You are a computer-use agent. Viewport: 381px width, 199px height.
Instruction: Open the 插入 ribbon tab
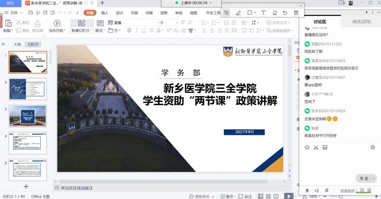pyautogui.click(x=105, y=13)
